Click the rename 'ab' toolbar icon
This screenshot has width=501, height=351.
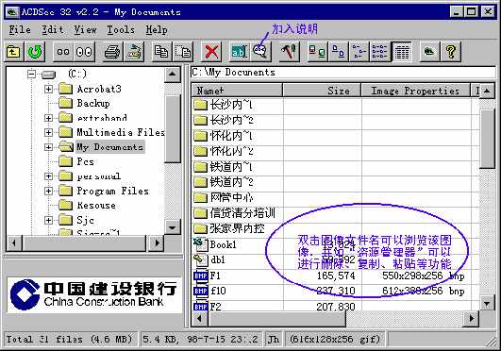(239, 52)
